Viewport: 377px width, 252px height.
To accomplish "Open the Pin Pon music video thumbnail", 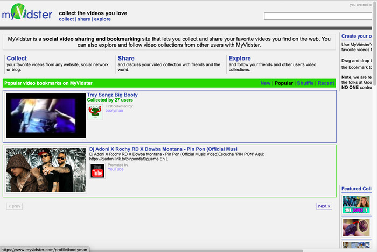I will [x=46, y=170].
